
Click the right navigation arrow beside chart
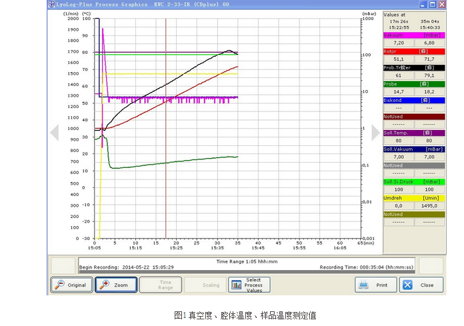(376, 133)
